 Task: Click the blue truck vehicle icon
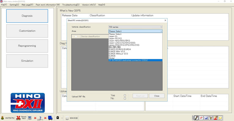point(50,118)
